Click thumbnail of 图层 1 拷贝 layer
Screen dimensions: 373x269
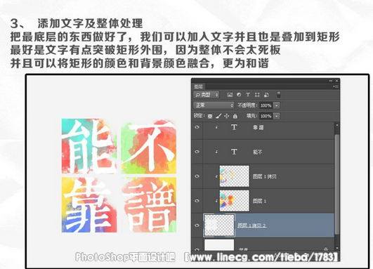[x=235, y=176]
